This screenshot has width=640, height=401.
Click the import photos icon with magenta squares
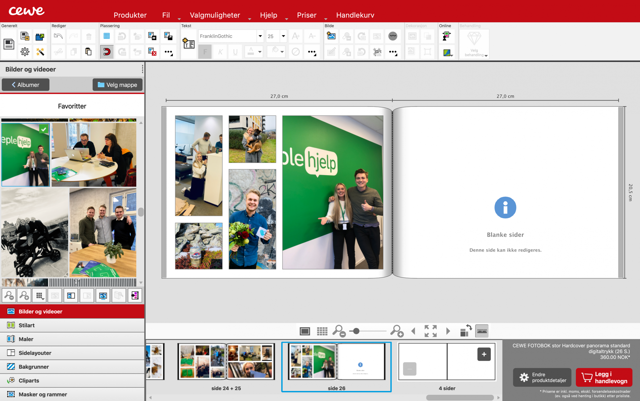pyautogui.click(x=135, y=295)
